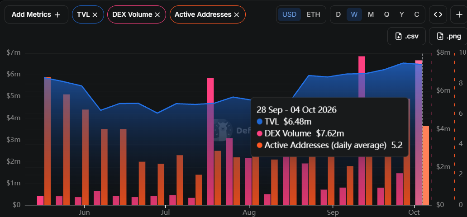Click the Sep label on x-axis
Viewport: 467px width, 217px height.
(333, 212)
